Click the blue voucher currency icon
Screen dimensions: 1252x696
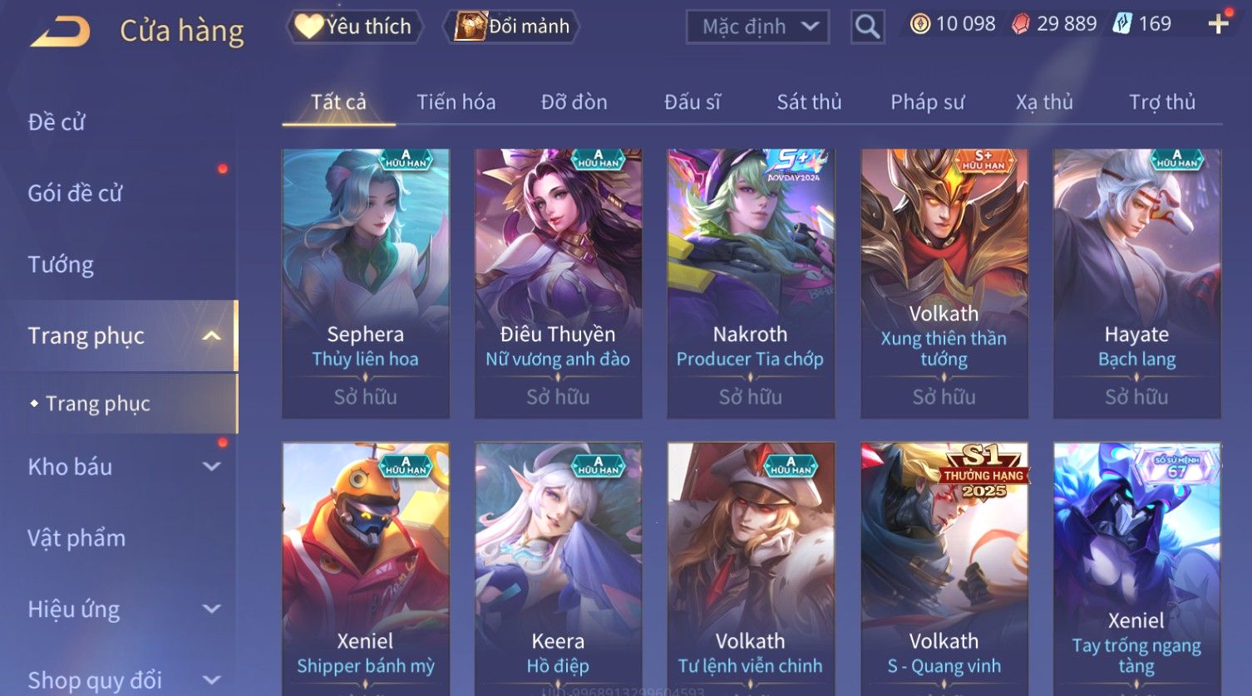coord(1122,24)
